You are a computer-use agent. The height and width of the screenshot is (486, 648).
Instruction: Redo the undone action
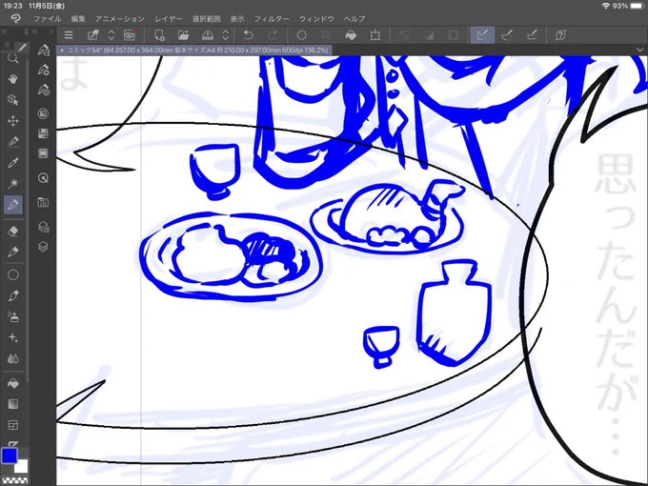(273, 35)
